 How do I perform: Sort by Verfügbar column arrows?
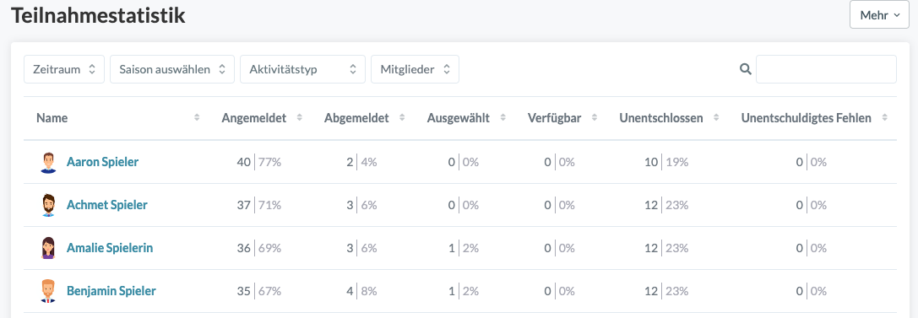pyautogui.click(x=595, y=118)
